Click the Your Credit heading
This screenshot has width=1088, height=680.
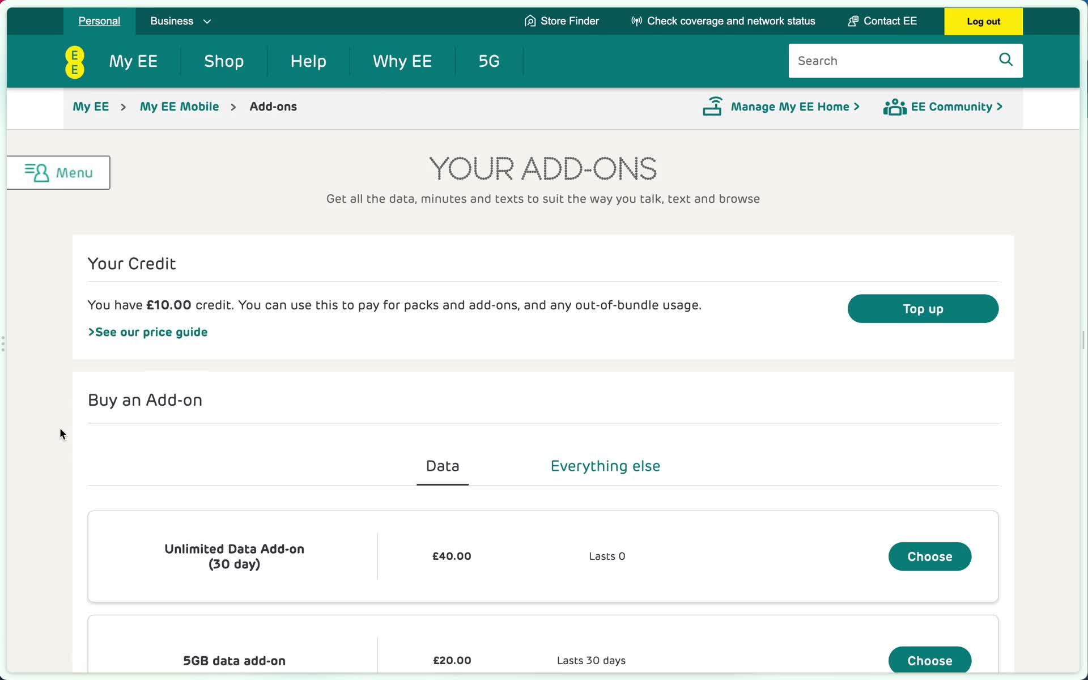coord(131,263)
